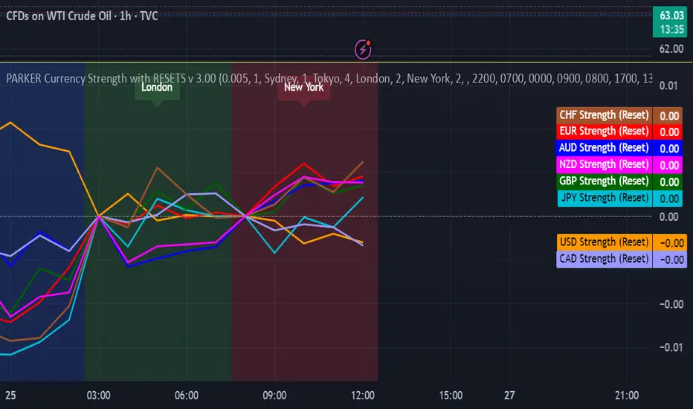Click the orange USD -0.00 value box

669,242
